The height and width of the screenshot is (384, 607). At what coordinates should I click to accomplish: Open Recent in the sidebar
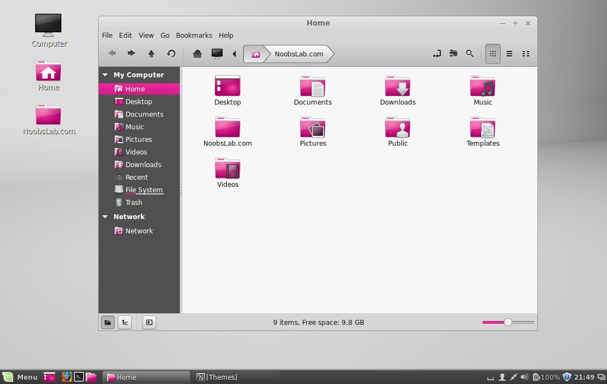(140, 177)
